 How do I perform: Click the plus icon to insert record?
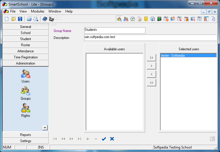pos(88,139)
